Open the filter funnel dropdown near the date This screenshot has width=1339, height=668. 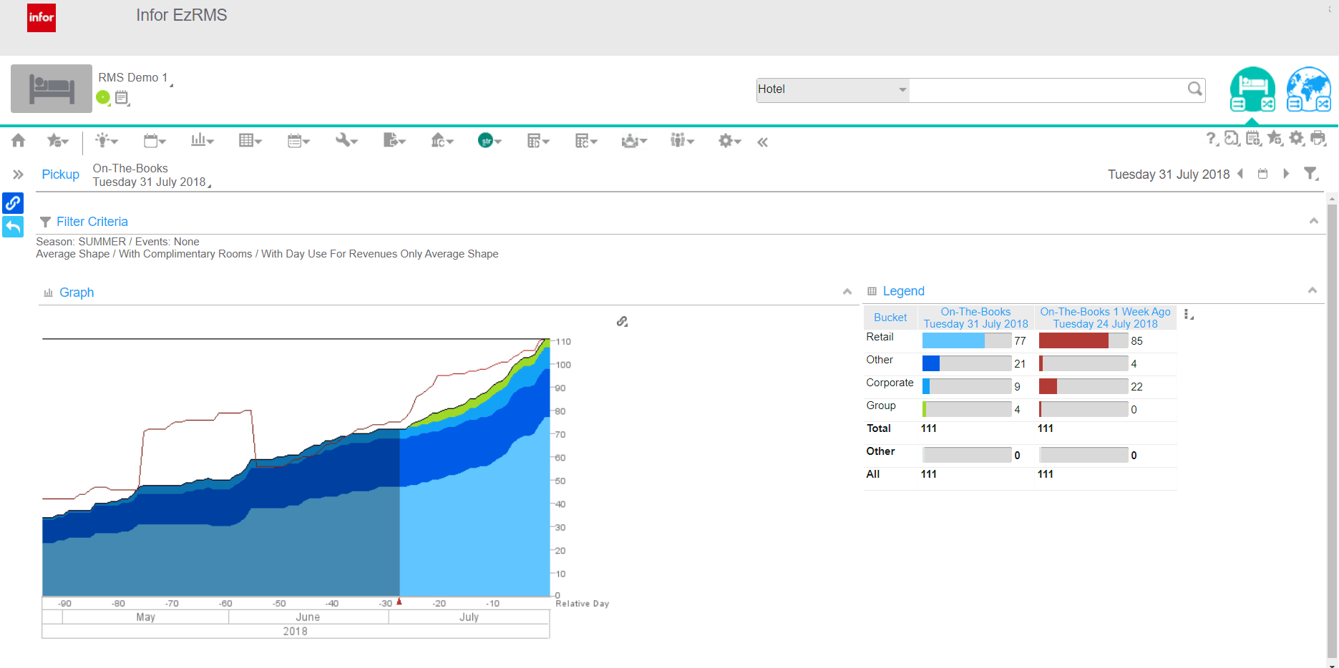(1312, 173)
